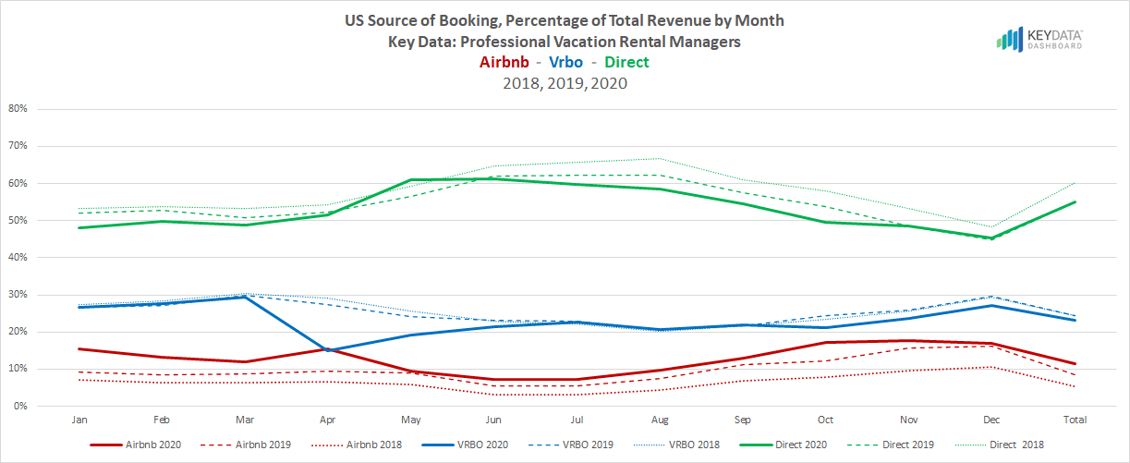The height and width of the screenshot is (463, 1130).
Task: Click the subtitle 'Key Data: Professional Vacation Rental Managers'
Action: tap(565, 42)
